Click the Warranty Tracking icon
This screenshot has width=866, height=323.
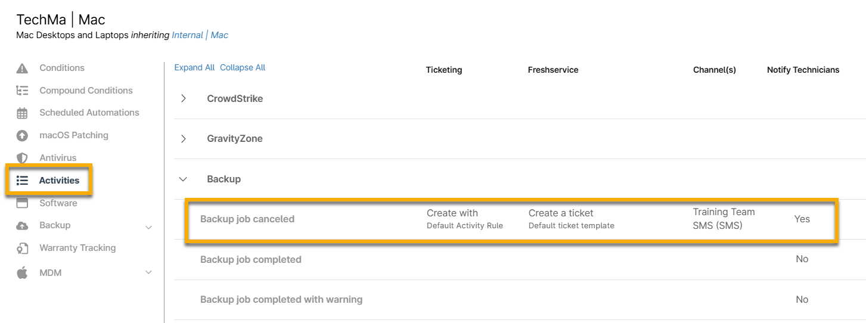[x=22, y=249]
